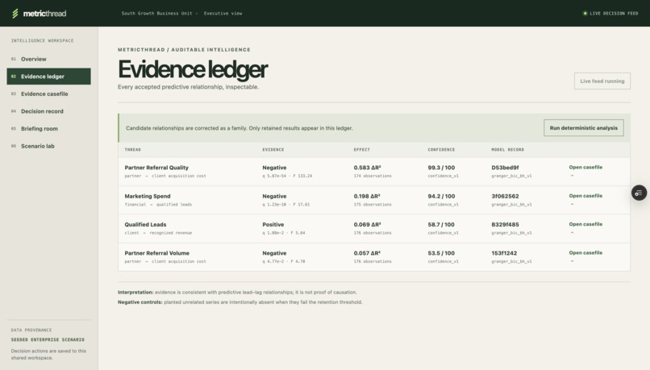This screenshot has height=370, width=650.
Task: Click the green live status dot
Action: point(585,13)
